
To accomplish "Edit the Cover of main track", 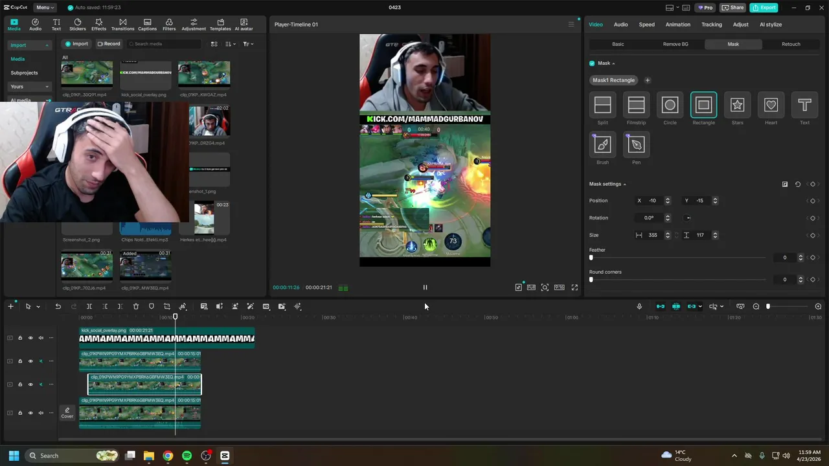I will click(x=67, y=413).
